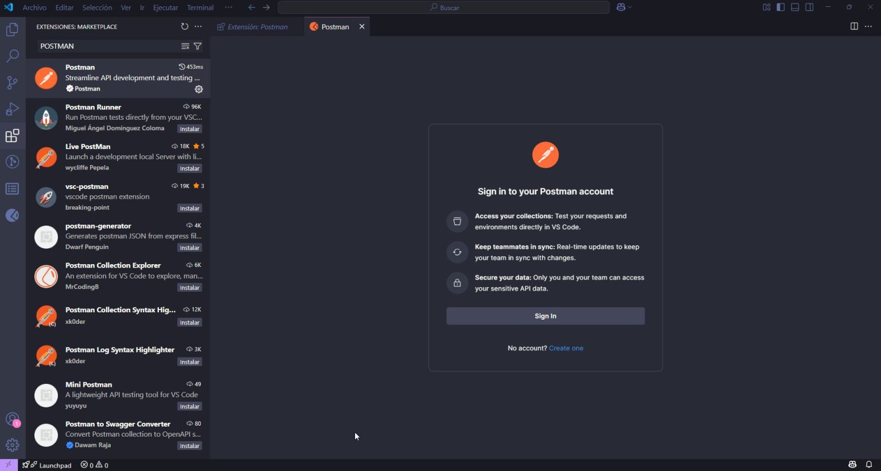Select the Run and Debug icon
Screen dimensions: 881x471
point(12,109)
